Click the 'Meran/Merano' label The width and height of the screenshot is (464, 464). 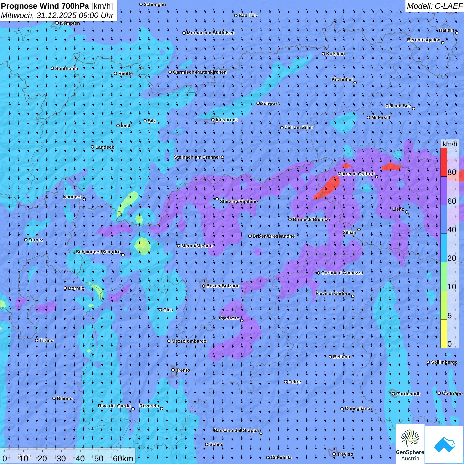(197, 246)
